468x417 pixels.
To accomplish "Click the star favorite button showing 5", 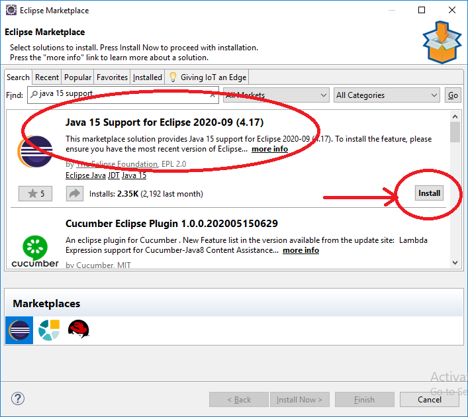I will pos(35,194).
